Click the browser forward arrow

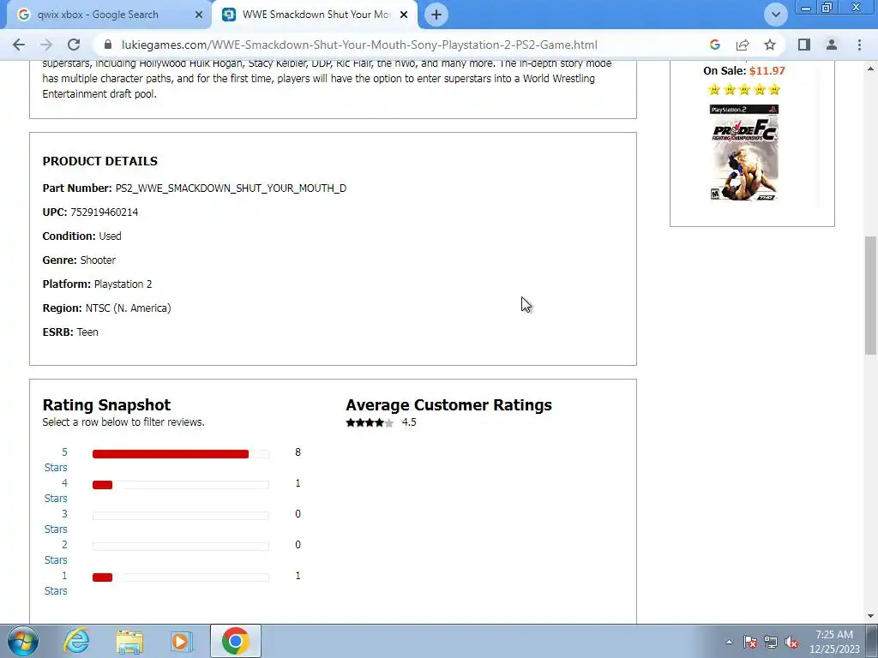pyautogui.click(x=46, y=45)
